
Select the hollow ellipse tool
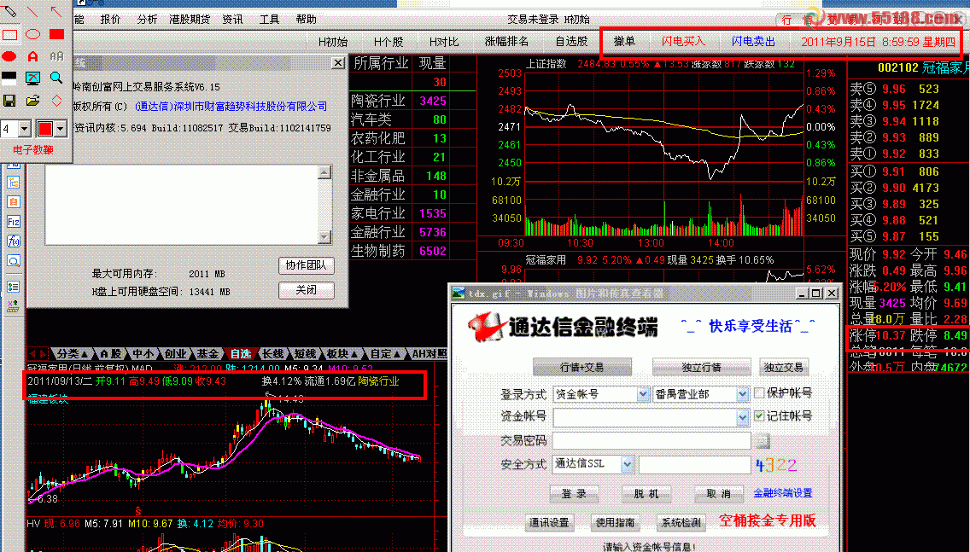coord(32,34)
